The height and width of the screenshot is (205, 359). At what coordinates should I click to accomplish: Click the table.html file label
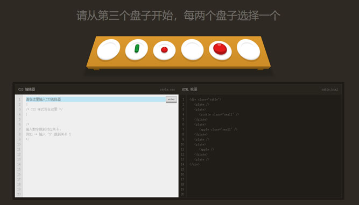(x=330, y=90)
